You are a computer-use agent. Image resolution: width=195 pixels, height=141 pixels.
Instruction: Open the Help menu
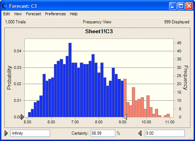click(74, 14)
